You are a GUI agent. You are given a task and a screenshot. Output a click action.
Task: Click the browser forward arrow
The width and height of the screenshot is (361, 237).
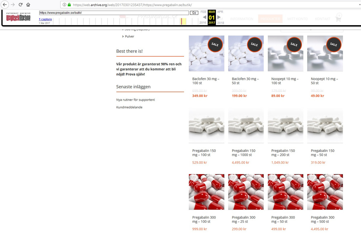[13, 5]
